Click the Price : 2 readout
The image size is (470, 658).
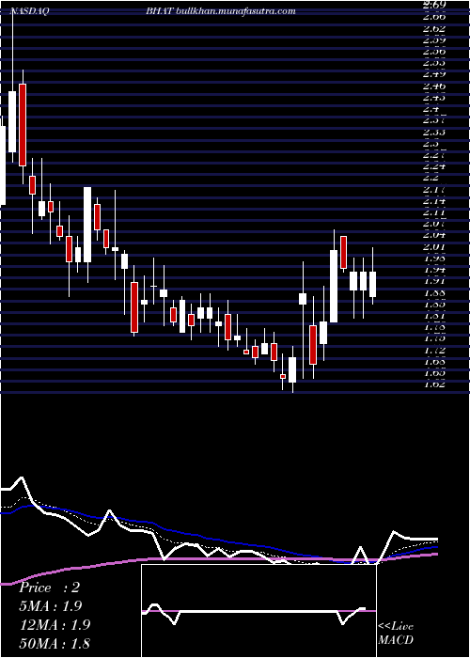(x=49, y=587)
